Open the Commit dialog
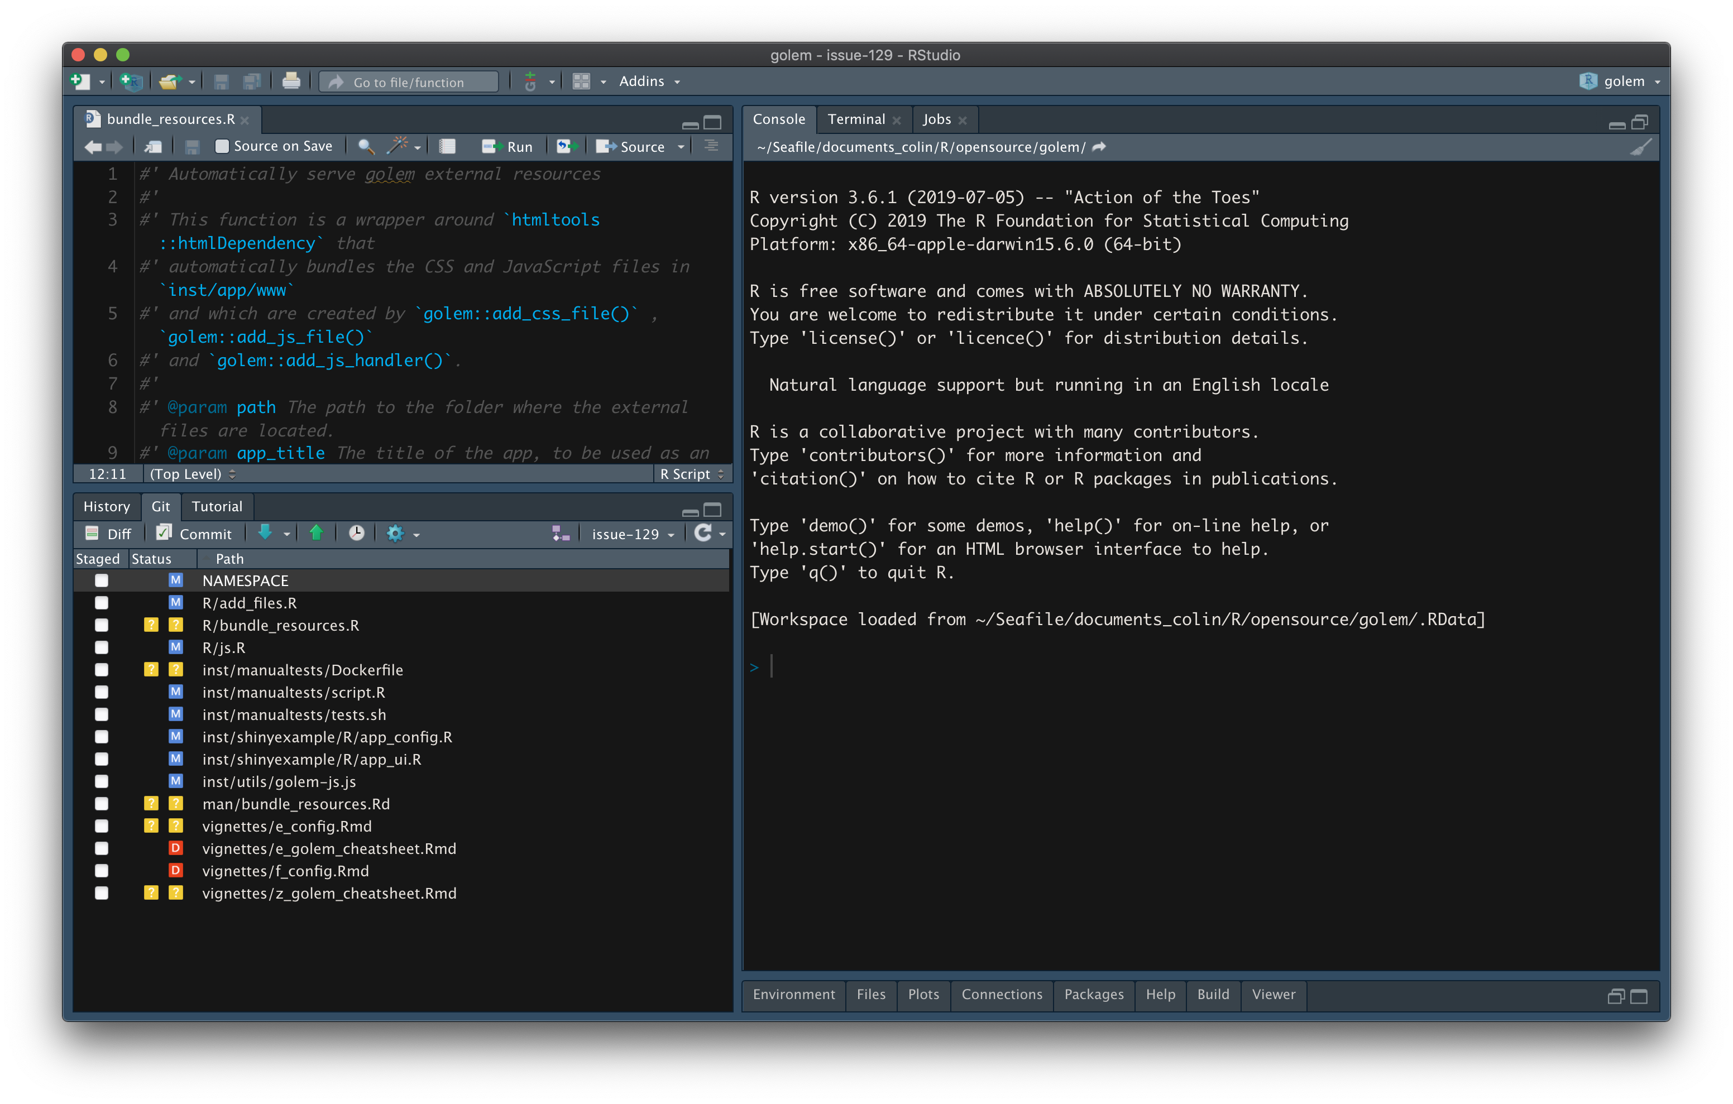1733x1104 pixels. click(194, 533)
